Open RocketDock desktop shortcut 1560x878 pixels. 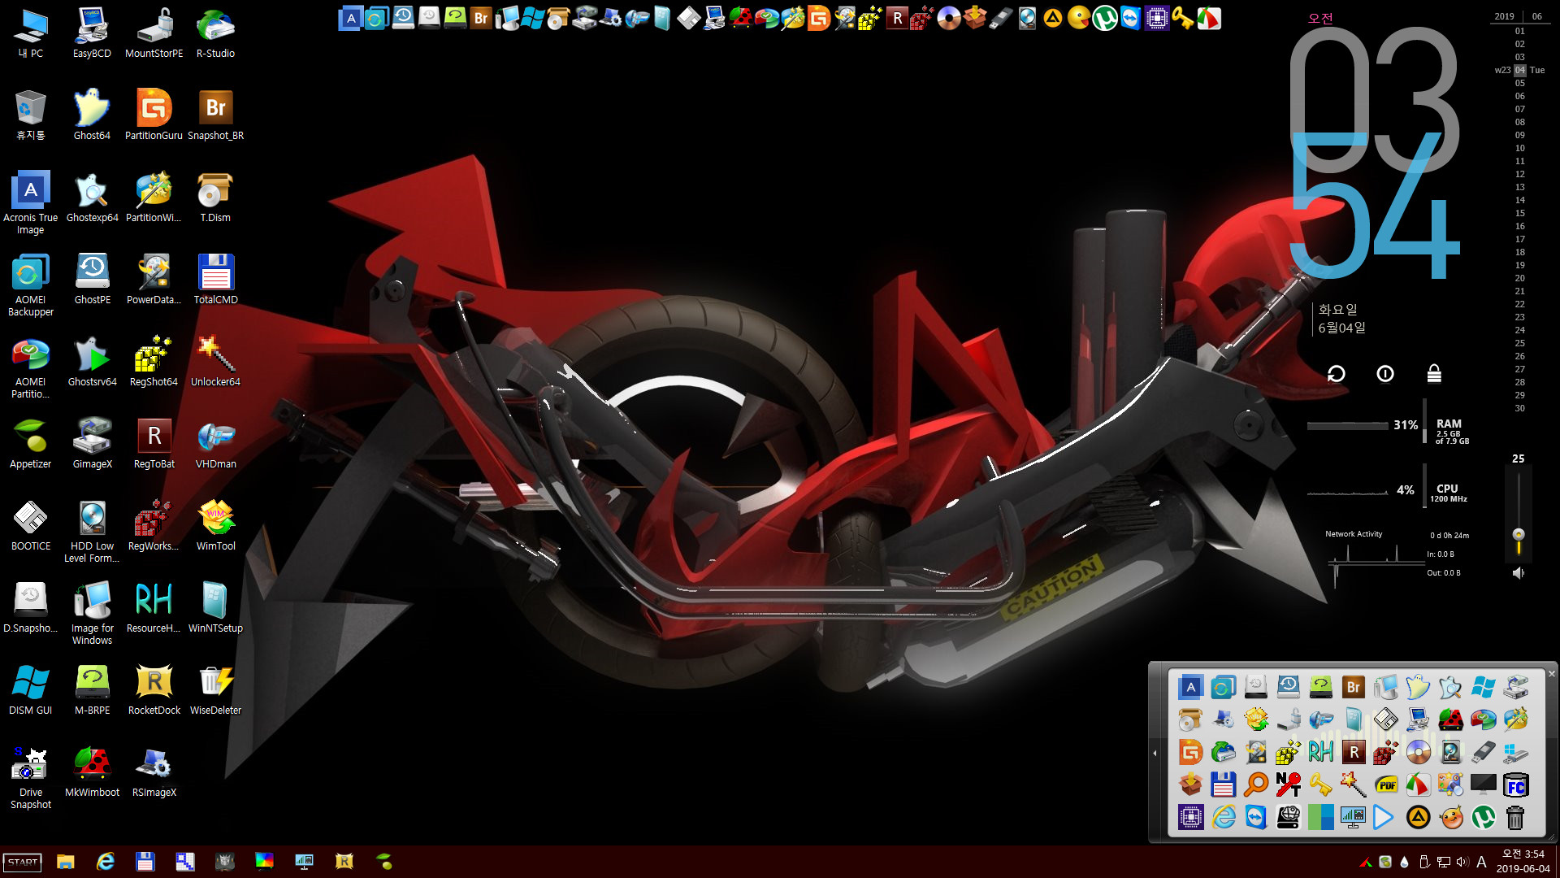[x=154, y=690]
